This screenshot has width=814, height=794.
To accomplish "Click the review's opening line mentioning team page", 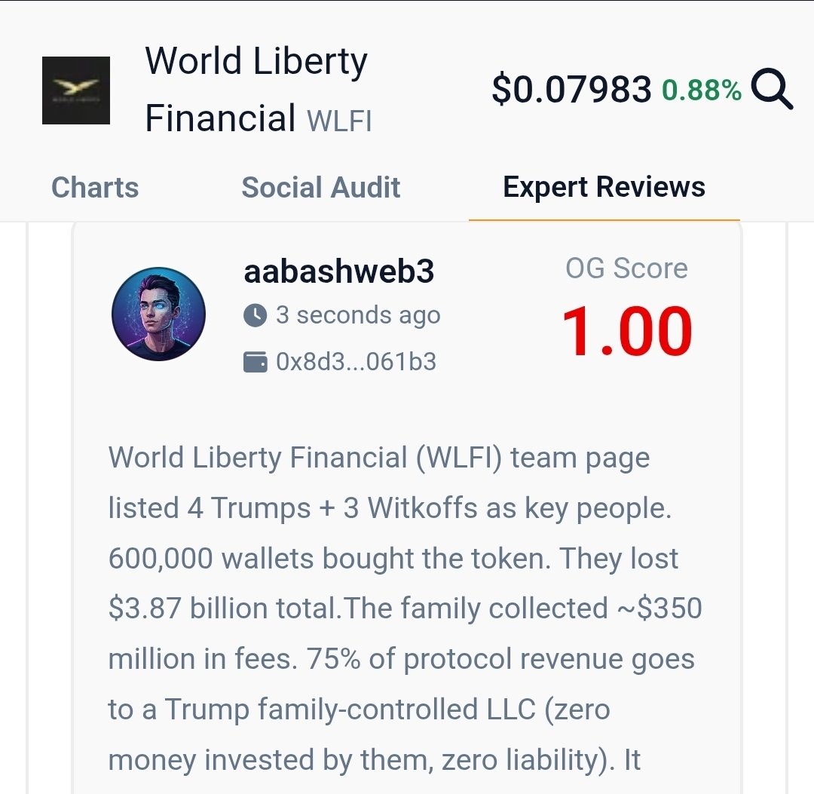I will (x=378, y=458).
